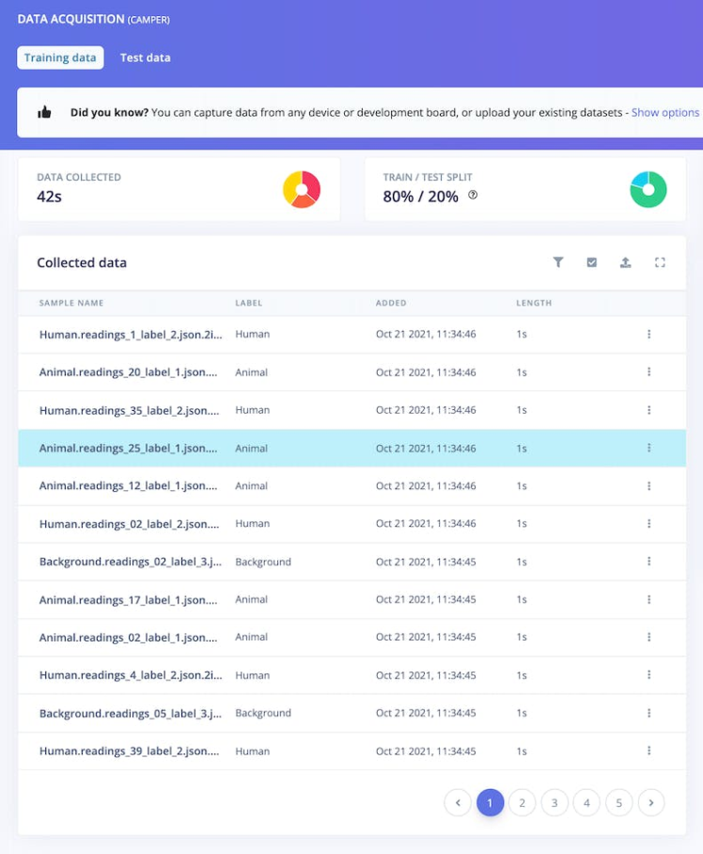Click the upload data icon
703x854 pixels.
(x=626, y=262)
